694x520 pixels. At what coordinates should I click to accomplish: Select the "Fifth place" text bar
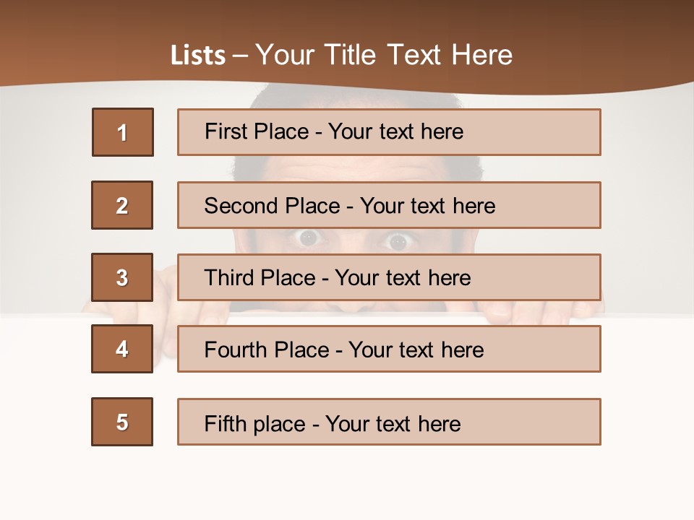click(x=389, y=422)
